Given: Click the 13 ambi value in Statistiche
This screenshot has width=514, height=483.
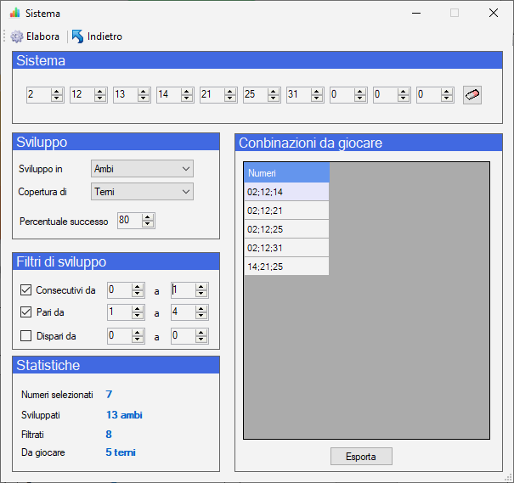Looking at the screenshot, I should (x=124, y=415).
